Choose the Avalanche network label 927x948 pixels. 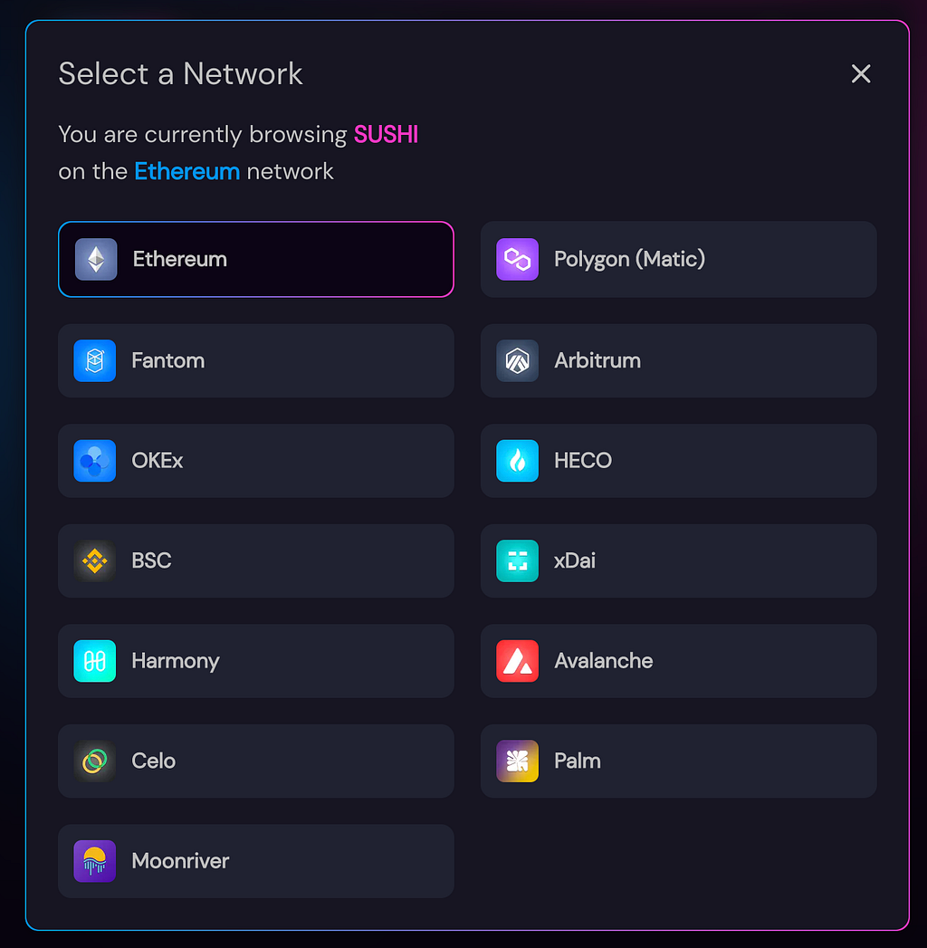pos(604,661)
